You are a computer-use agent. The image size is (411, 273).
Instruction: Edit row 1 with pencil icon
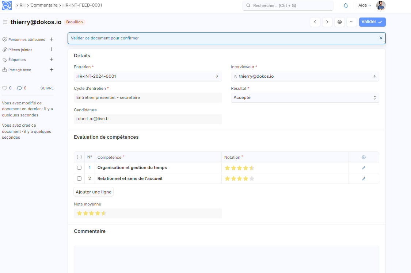click(364, 168)
